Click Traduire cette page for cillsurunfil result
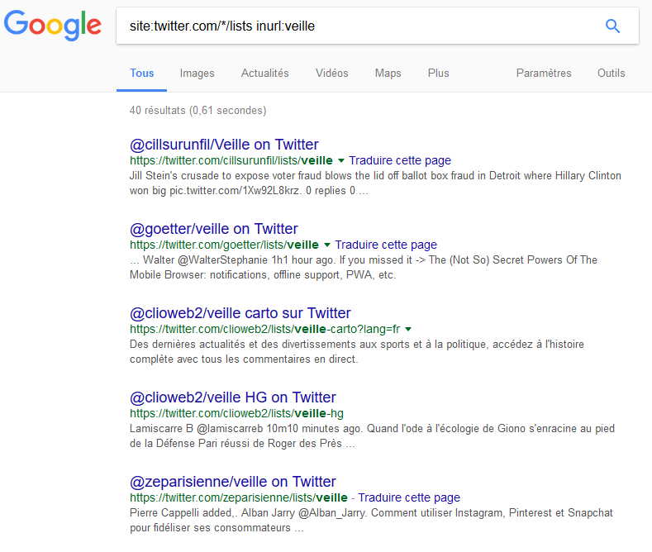 pos(400,160)
